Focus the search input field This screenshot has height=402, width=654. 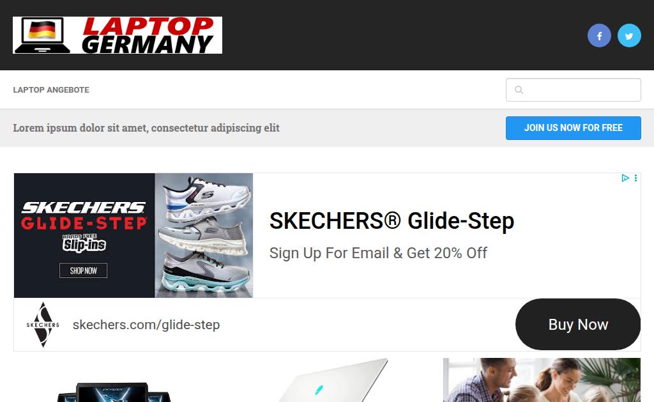tap(573, 89)
